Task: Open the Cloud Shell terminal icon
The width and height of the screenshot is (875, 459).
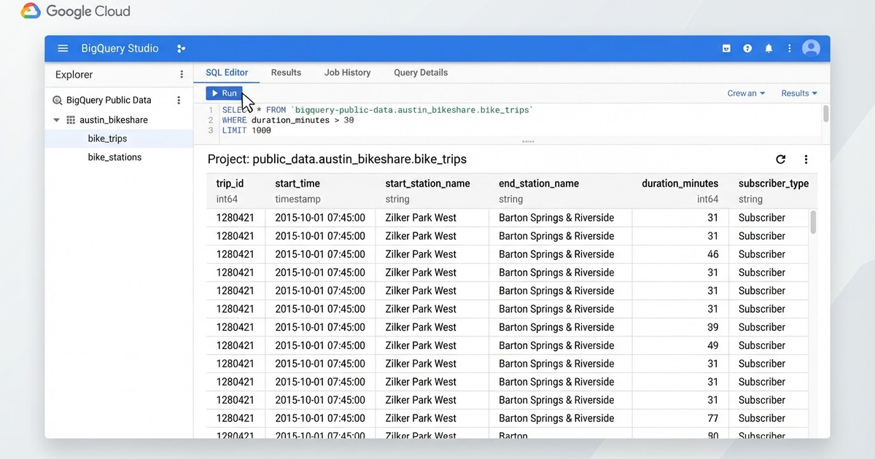Action: click(726, 49)
